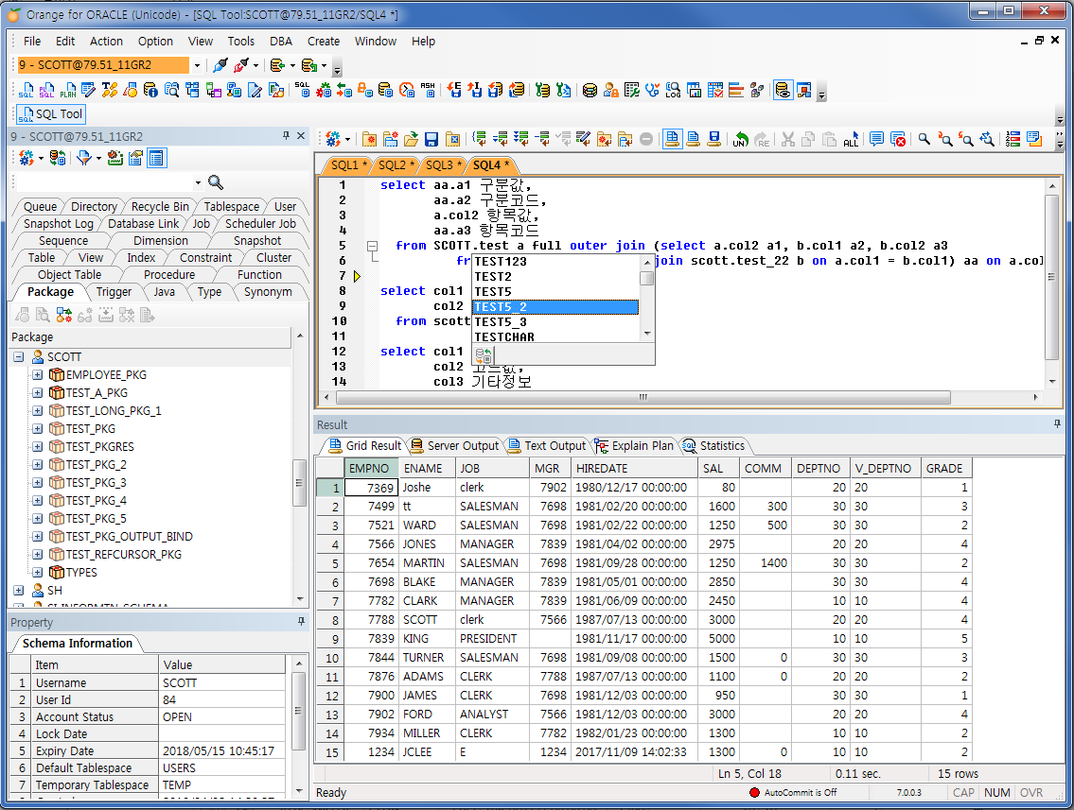Viewport: 1074px width, 810px height.
Task: Click the HIREDATE column header
Action: (634, 468)
